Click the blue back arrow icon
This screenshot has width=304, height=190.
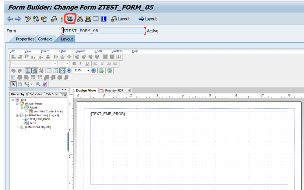click(x=10, y=19)
